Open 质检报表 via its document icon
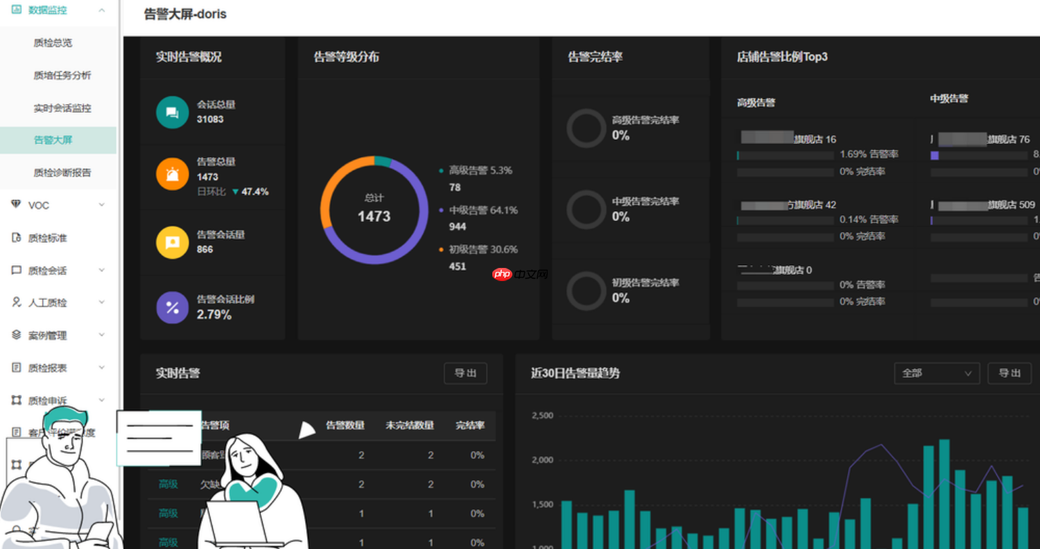The image size is (1040, 549). pos(15,368)
